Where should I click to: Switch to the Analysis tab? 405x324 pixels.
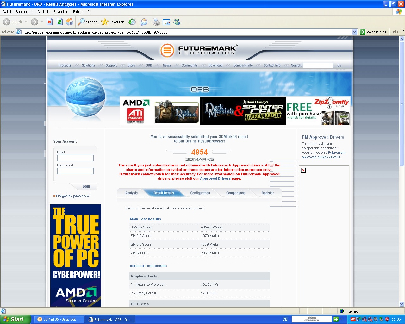(x=131, y=193)
